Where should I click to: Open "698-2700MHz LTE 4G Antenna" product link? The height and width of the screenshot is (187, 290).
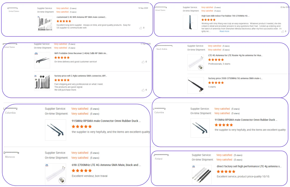106,165
